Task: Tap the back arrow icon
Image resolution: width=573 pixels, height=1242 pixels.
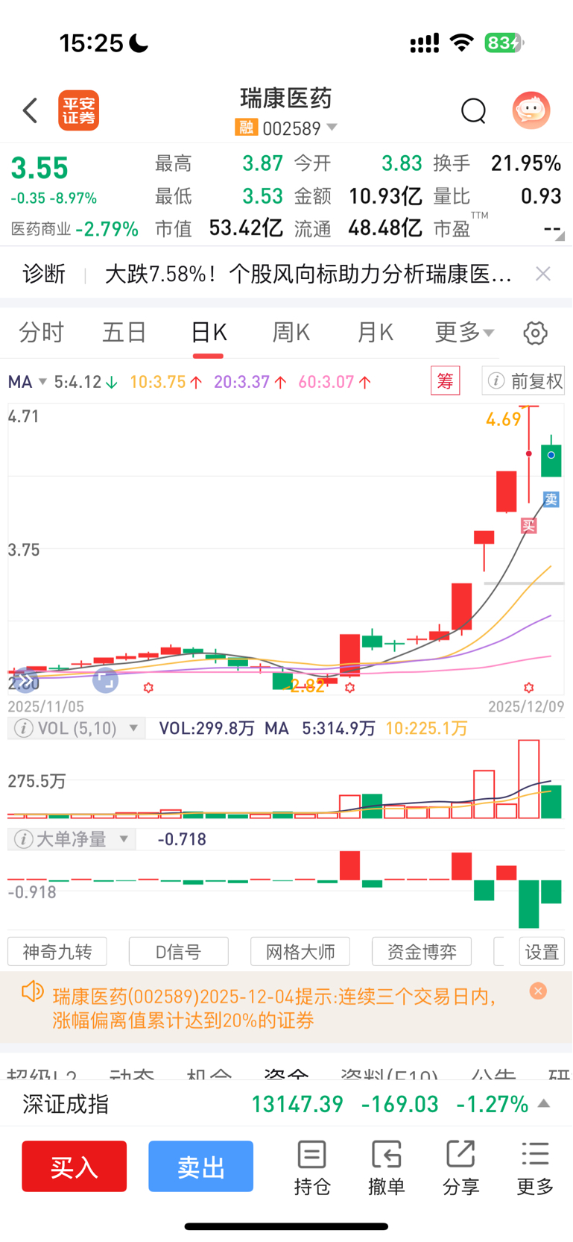Action: click(x=30, y=110)
